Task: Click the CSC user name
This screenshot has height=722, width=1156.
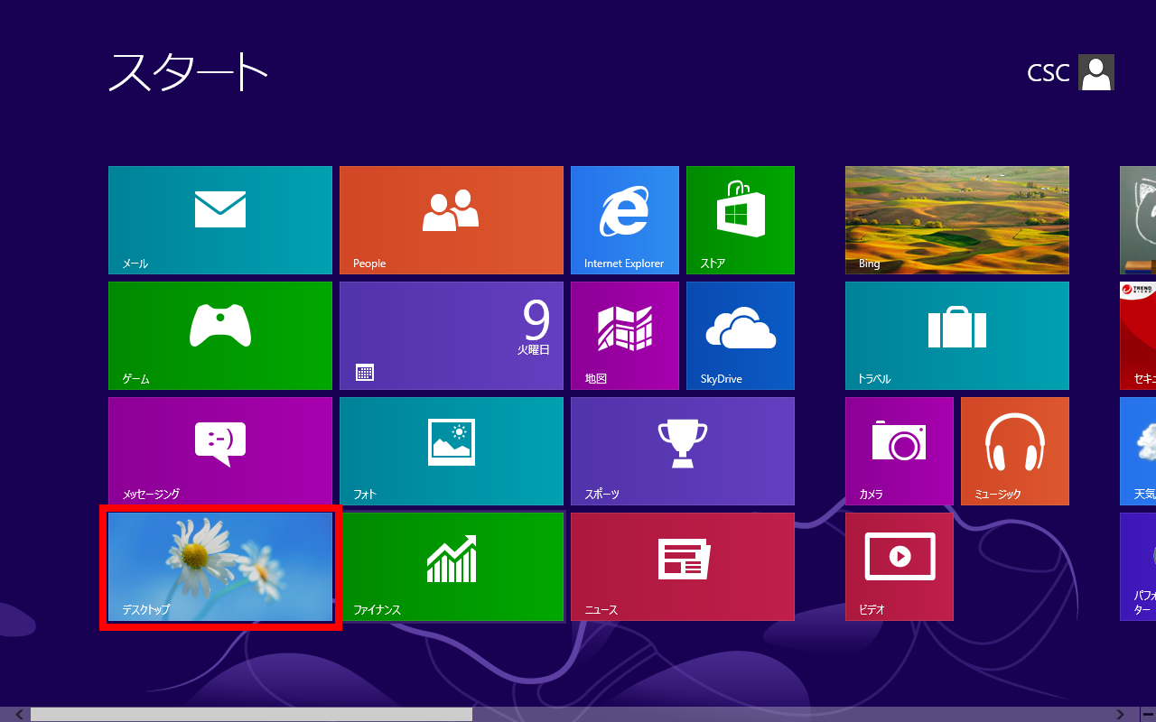Action: 1049,73
